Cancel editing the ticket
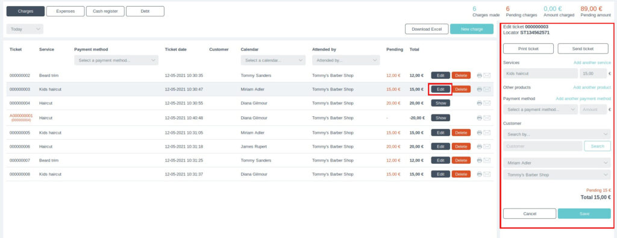Screen dimensions: 617x238 tap(530, 214)
